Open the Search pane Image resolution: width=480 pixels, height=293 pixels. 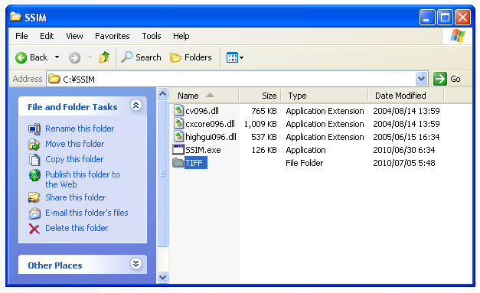coord(141,57)
